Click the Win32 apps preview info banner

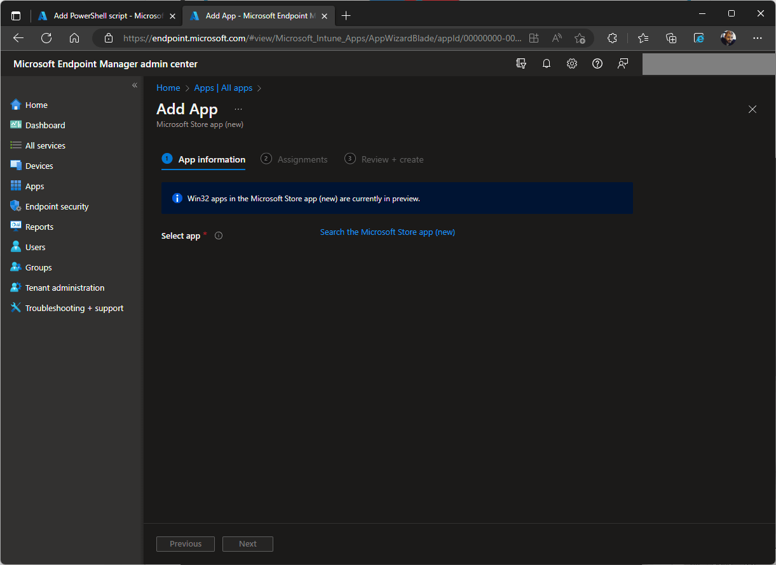[x=397, y=198]
